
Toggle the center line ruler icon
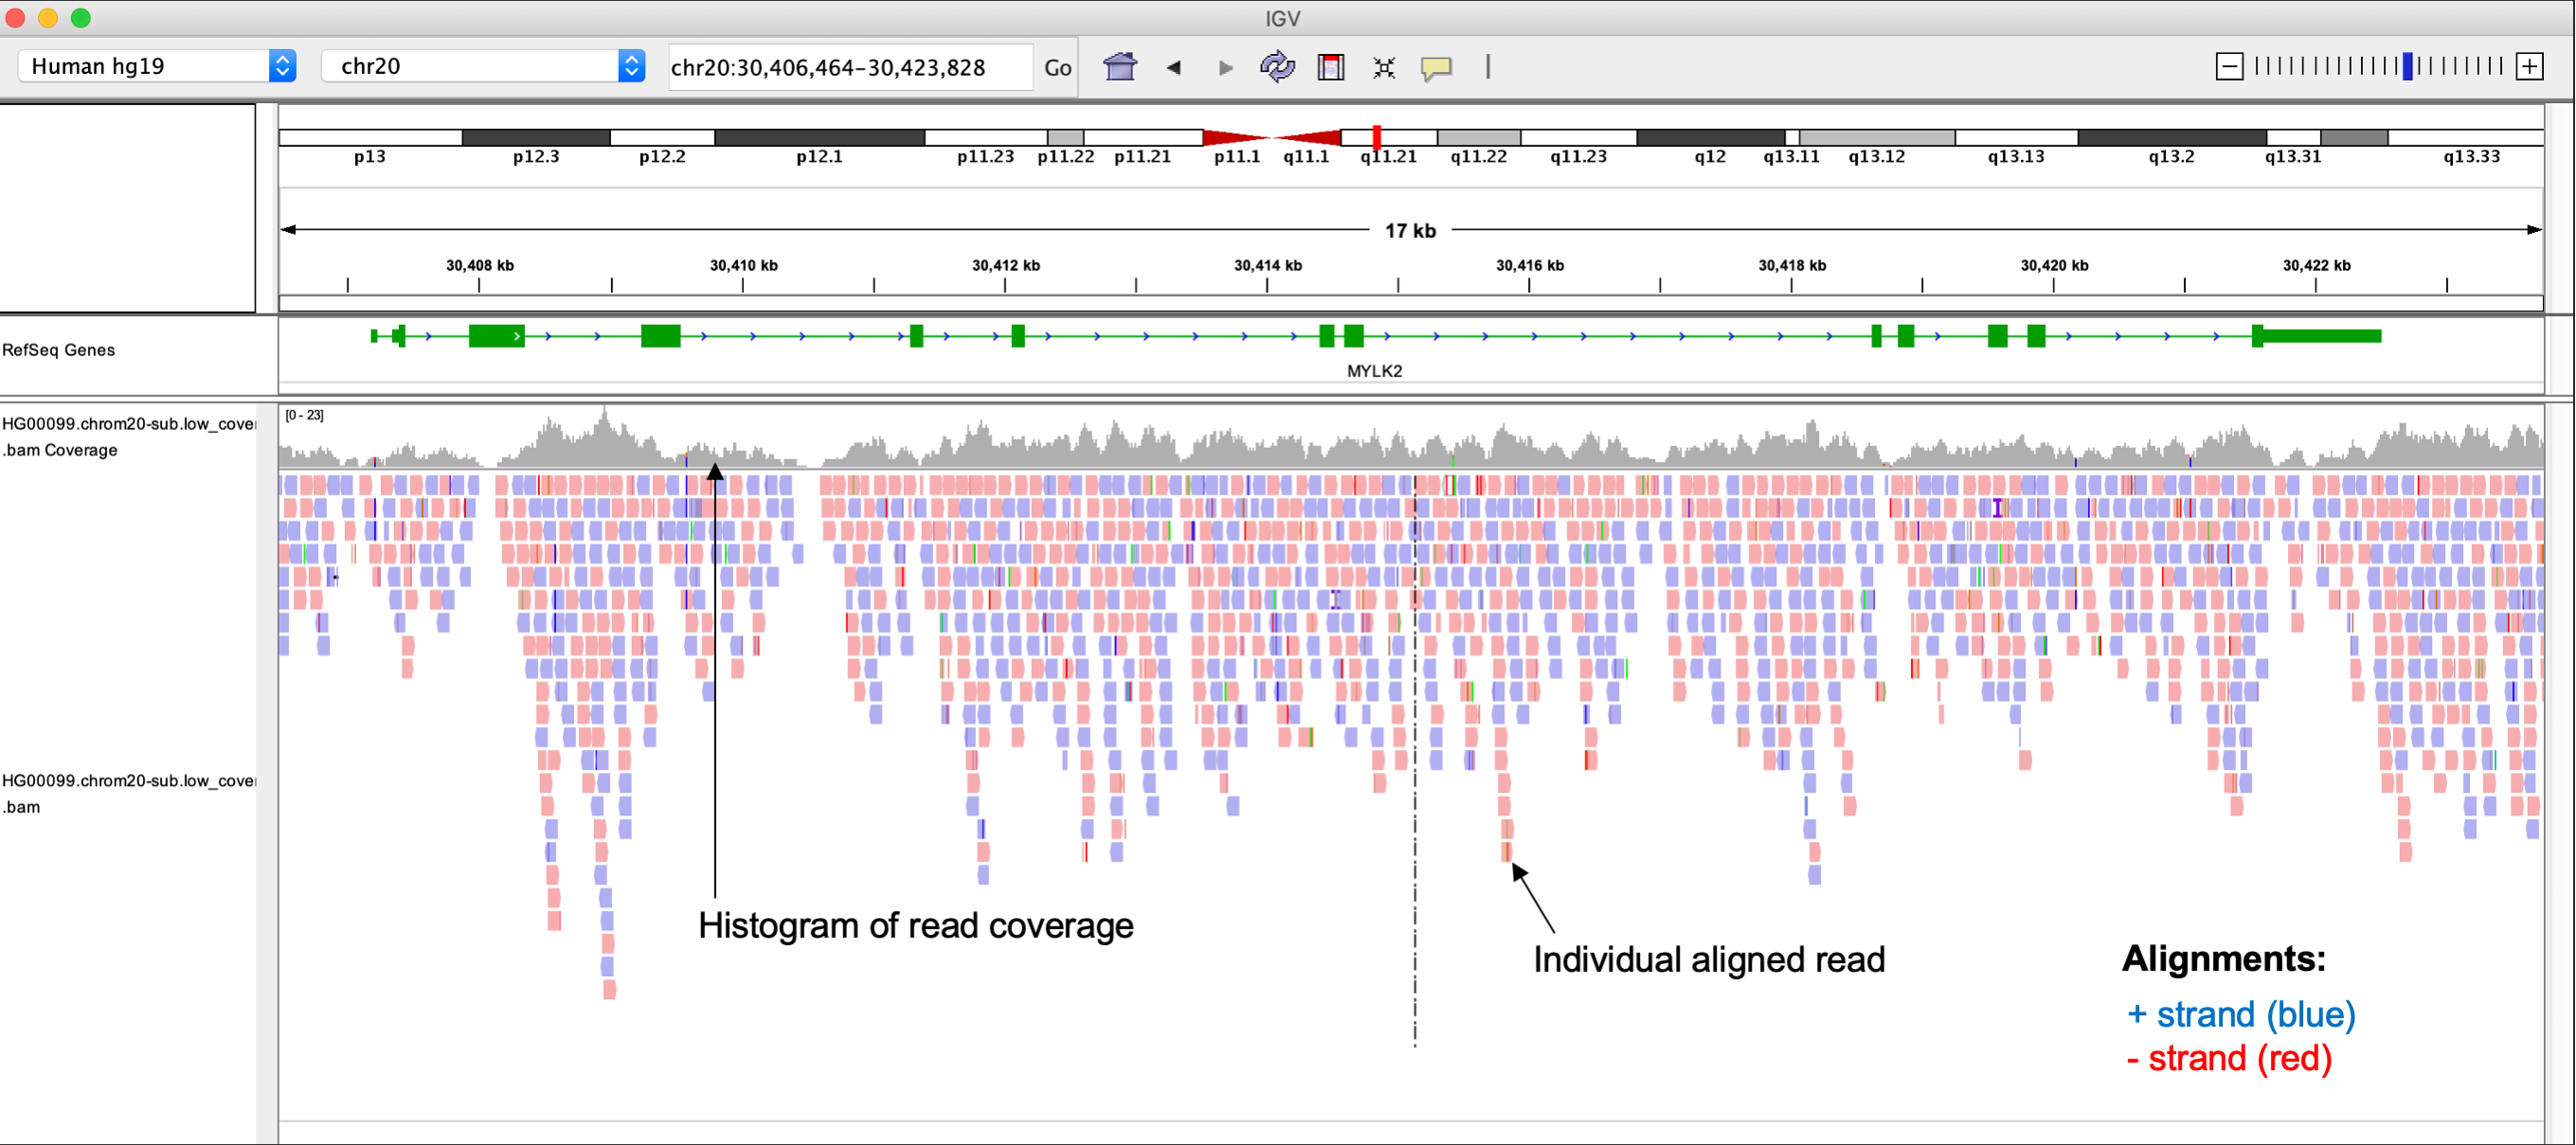pyautogui.click(x=1488, y=67)
